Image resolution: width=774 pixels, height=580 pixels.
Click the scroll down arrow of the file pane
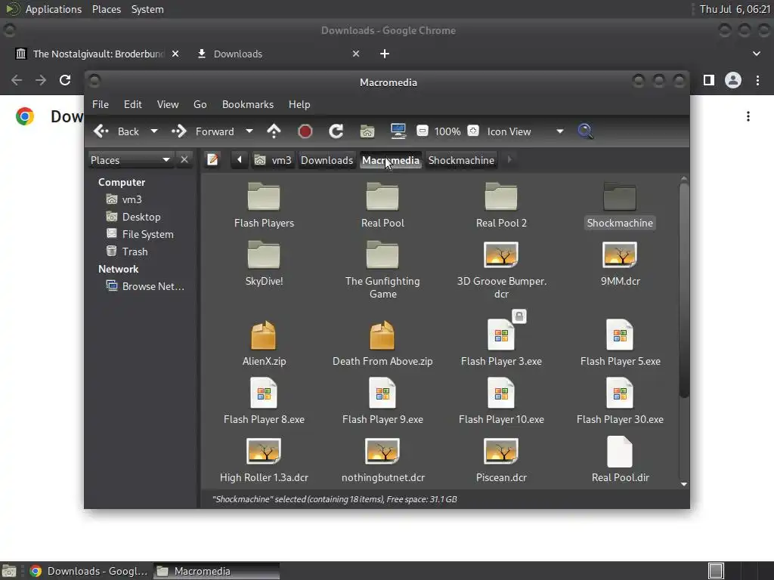683,484
